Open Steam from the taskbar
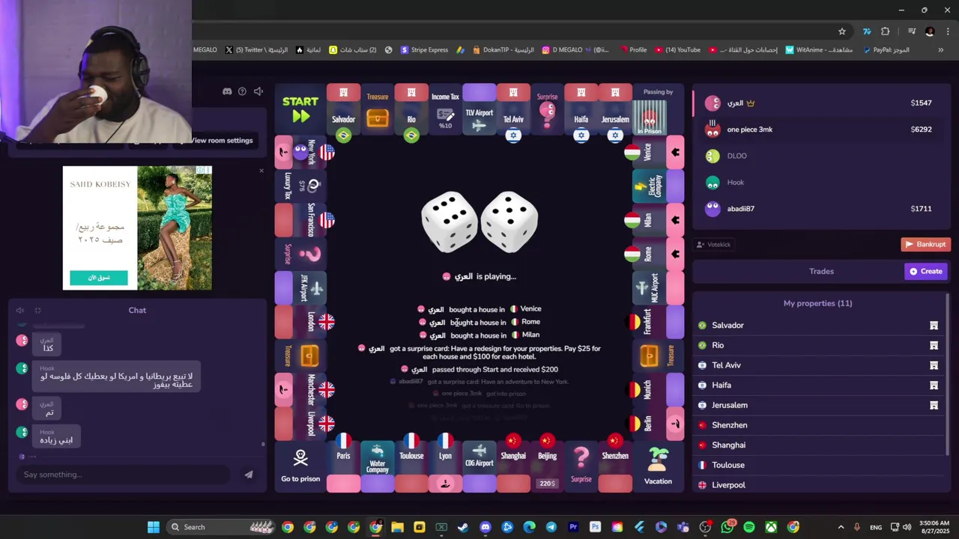This screenshot has height=539, width=959. (x=463, y=527)
